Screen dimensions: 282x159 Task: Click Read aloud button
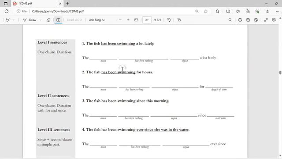(74, 20)
